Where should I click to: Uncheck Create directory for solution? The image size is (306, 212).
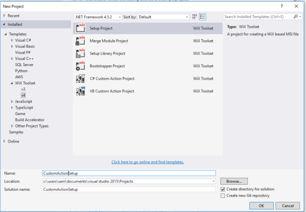coord(223,189)
